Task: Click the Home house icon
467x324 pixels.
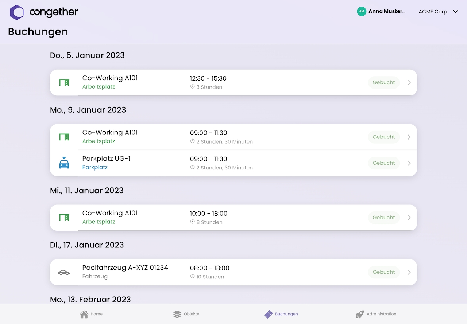Action: 84,314
